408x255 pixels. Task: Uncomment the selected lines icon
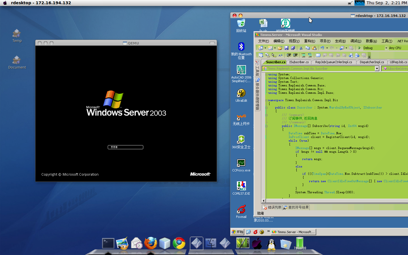[310, 55]
